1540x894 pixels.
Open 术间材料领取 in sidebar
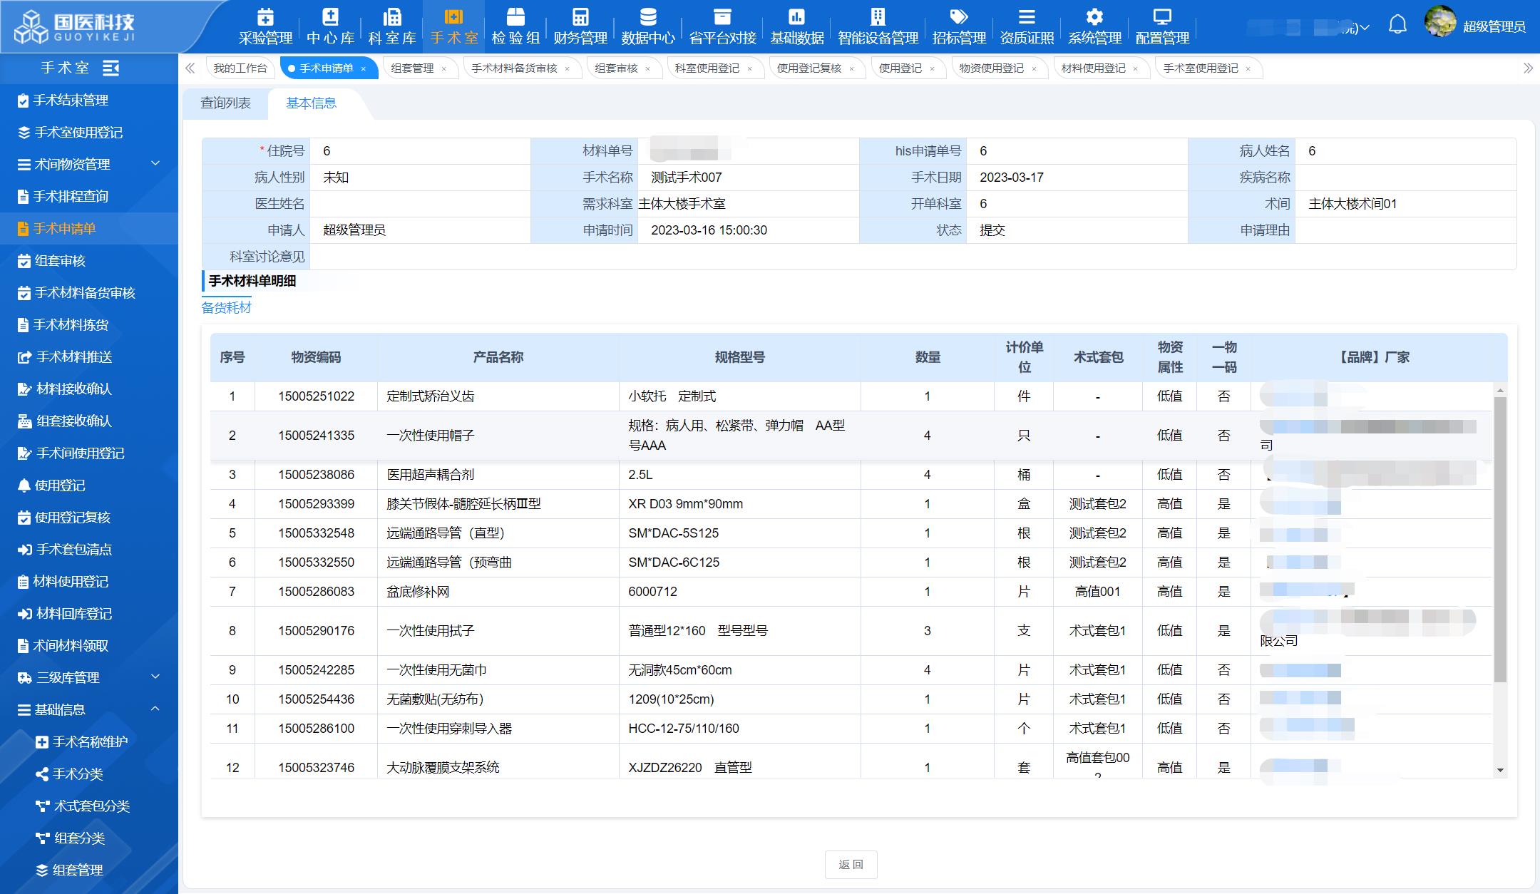pos(89,645)
